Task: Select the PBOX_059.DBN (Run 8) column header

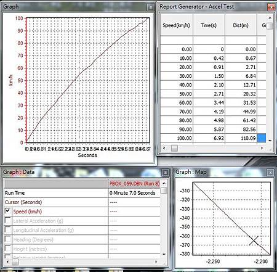Action: click(134, 184)
